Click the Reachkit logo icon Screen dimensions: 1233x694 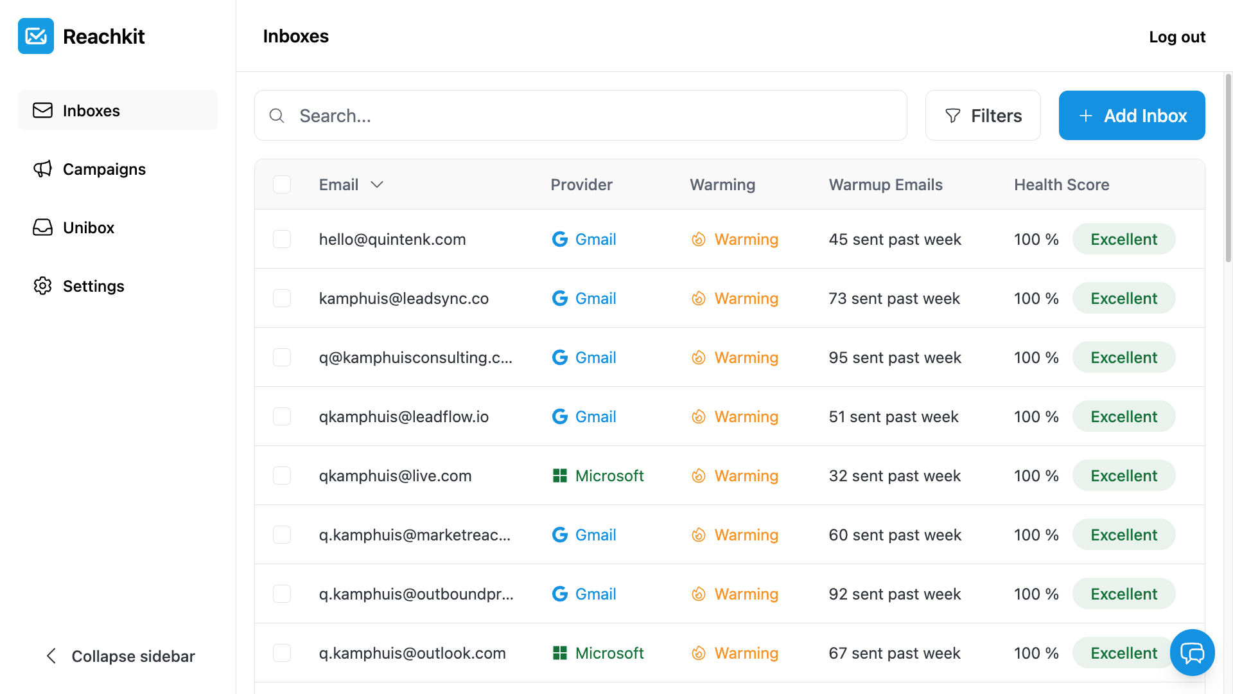[x=36, y=36]
